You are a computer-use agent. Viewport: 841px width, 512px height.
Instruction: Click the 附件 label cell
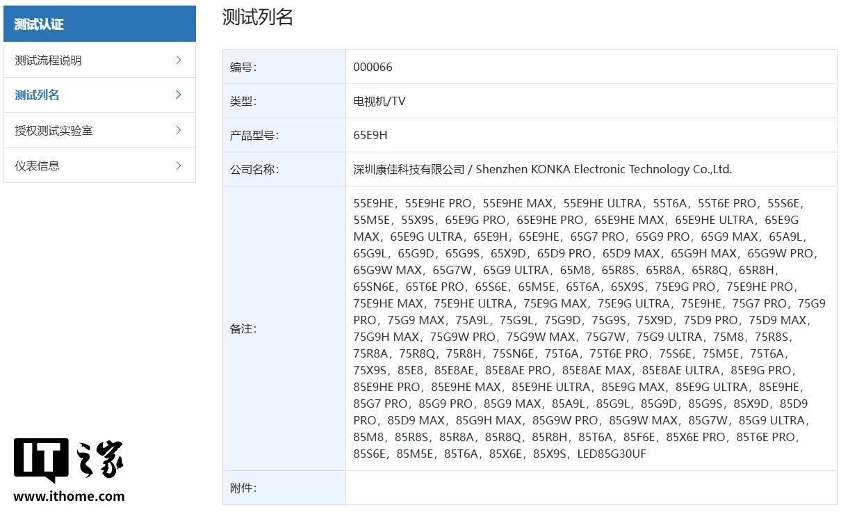(x=284, y=488)
